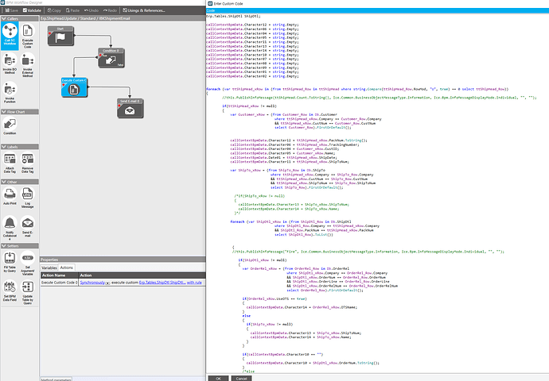Viewport: 549px width, 381px height.
Task: Click the 'foreach (var ttShipHead_xRow' code line
Action: (x=357, y=89)
